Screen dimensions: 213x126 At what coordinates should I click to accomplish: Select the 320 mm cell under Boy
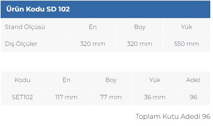140,44
